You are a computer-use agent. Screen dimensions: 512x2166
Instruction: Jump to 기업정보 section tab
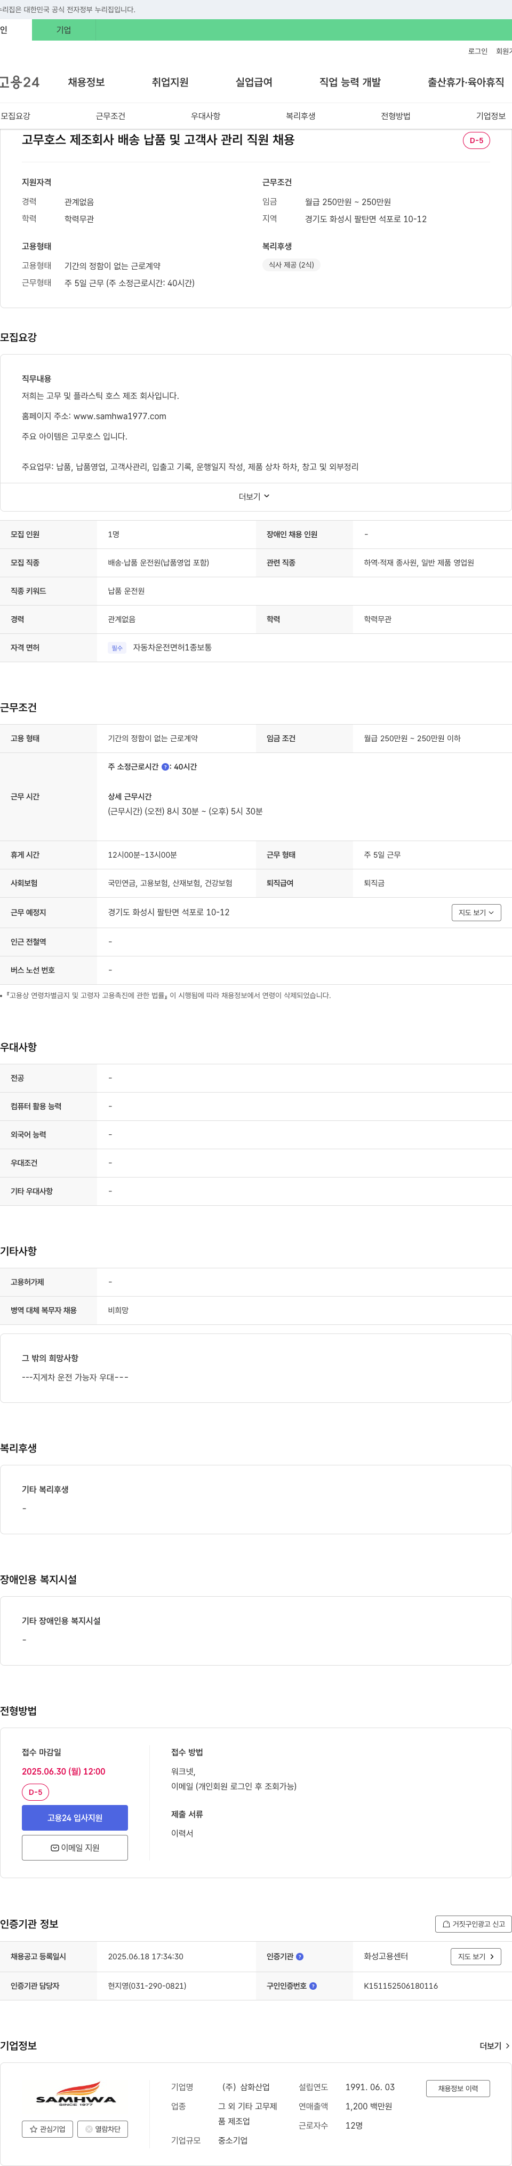(491, 116)
